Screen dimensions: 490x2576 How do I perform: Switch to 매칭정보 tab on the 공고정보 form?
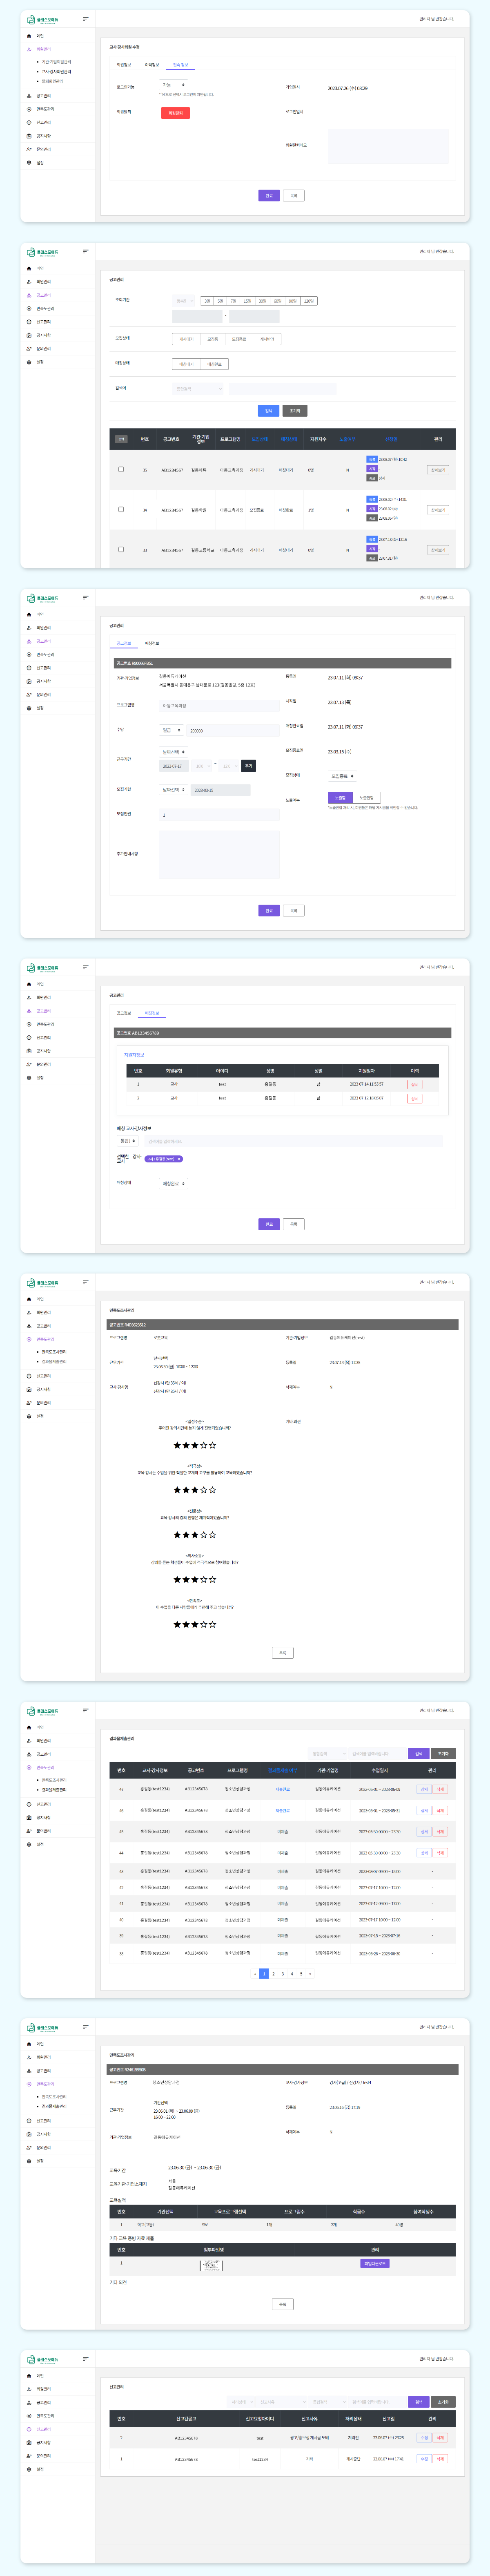(x=152, y=644)
